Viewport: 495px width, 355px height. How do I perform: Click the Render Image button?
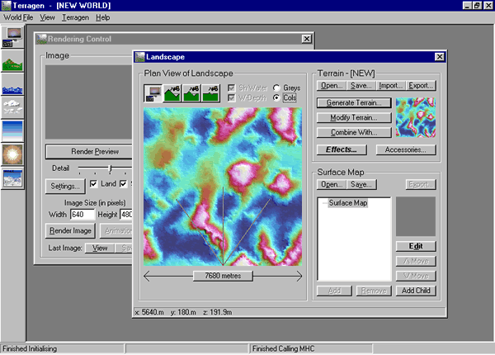(x=70, y=231)
